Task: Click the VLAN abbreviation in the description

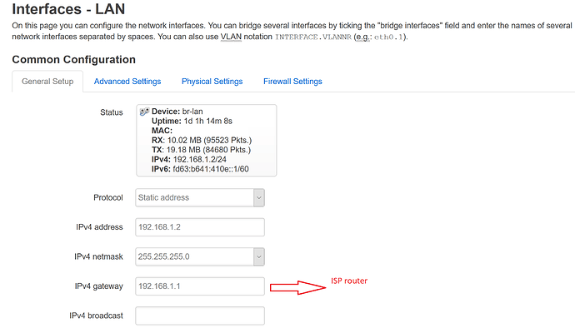Action: point(231,37)
